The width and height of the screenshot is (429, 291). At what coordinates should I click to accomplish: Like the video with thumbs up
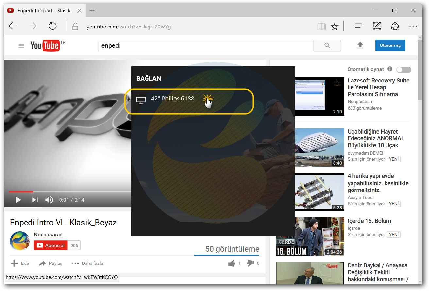coord(232,263)
